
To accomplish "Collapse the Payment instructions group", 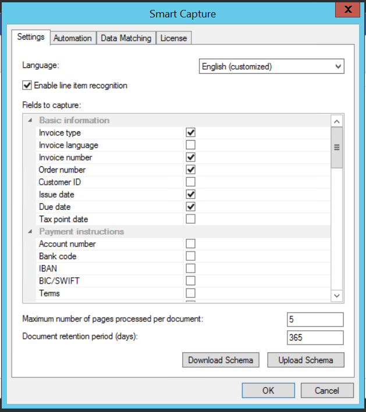I will coord(30,231).
